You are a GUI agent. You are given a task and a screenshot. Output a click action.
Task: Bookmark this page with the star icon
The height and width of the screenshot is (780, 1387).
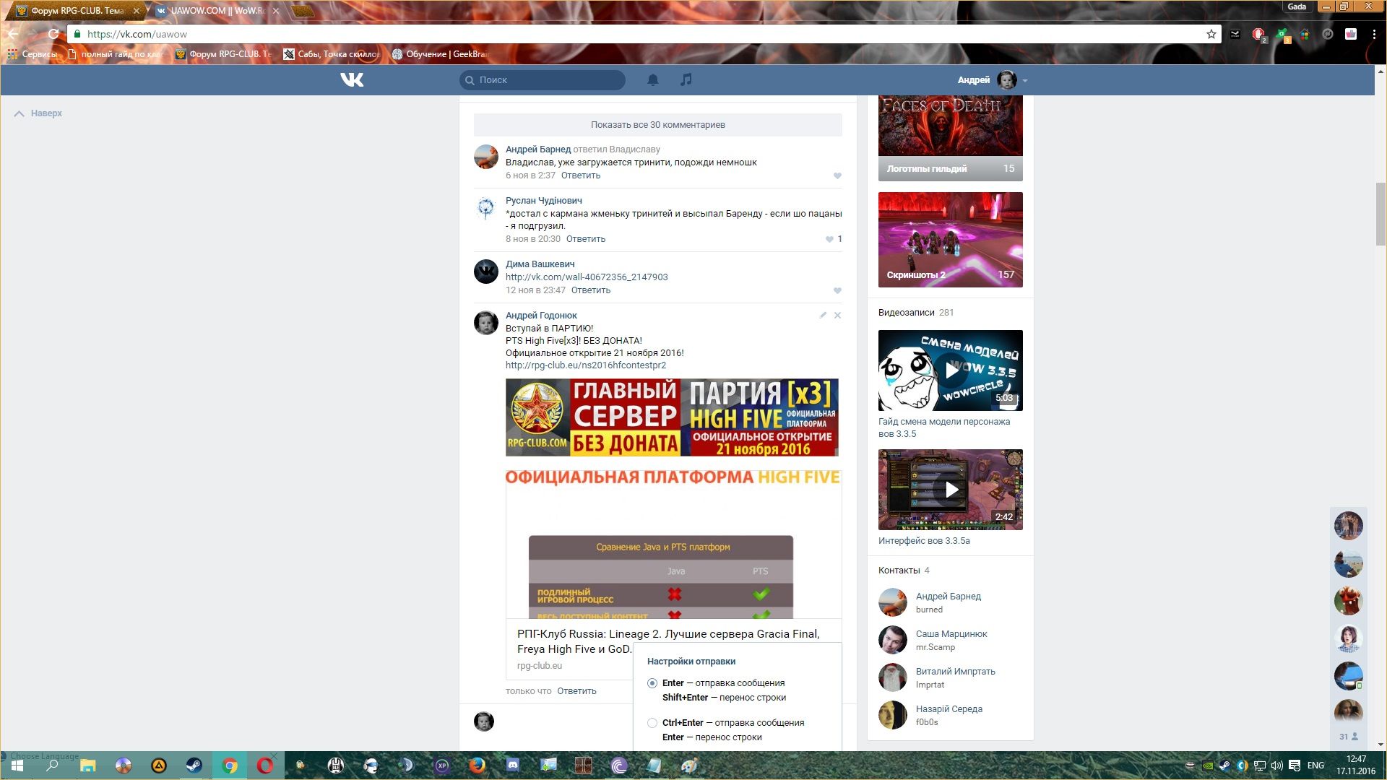click(1211, 34)
